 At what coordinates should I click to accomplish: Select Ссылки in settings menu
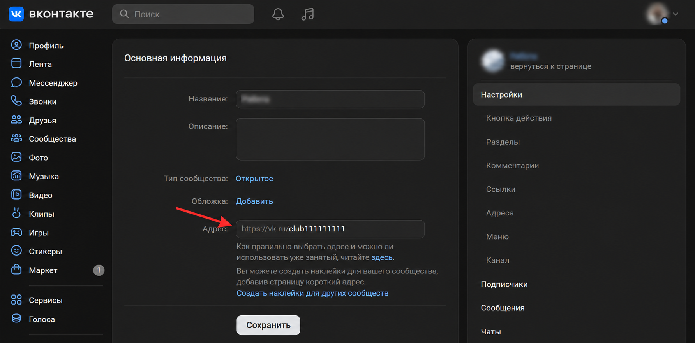point(501,189)
